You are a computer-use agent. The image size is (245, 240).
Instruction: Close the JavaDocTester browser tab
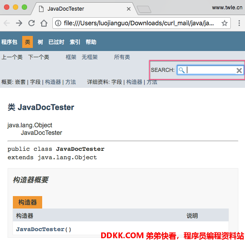pyautogui.click(x=129, y=9)
